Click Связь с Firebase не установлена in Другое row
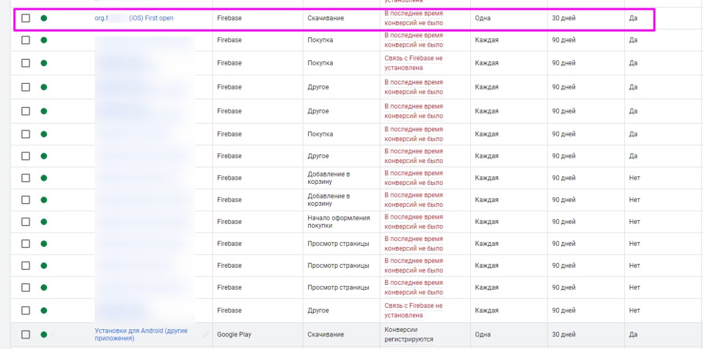 [x=413, y=311]
